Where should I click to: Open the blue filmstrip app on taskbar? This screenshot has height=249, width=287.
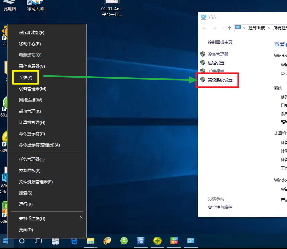point(141,241)
